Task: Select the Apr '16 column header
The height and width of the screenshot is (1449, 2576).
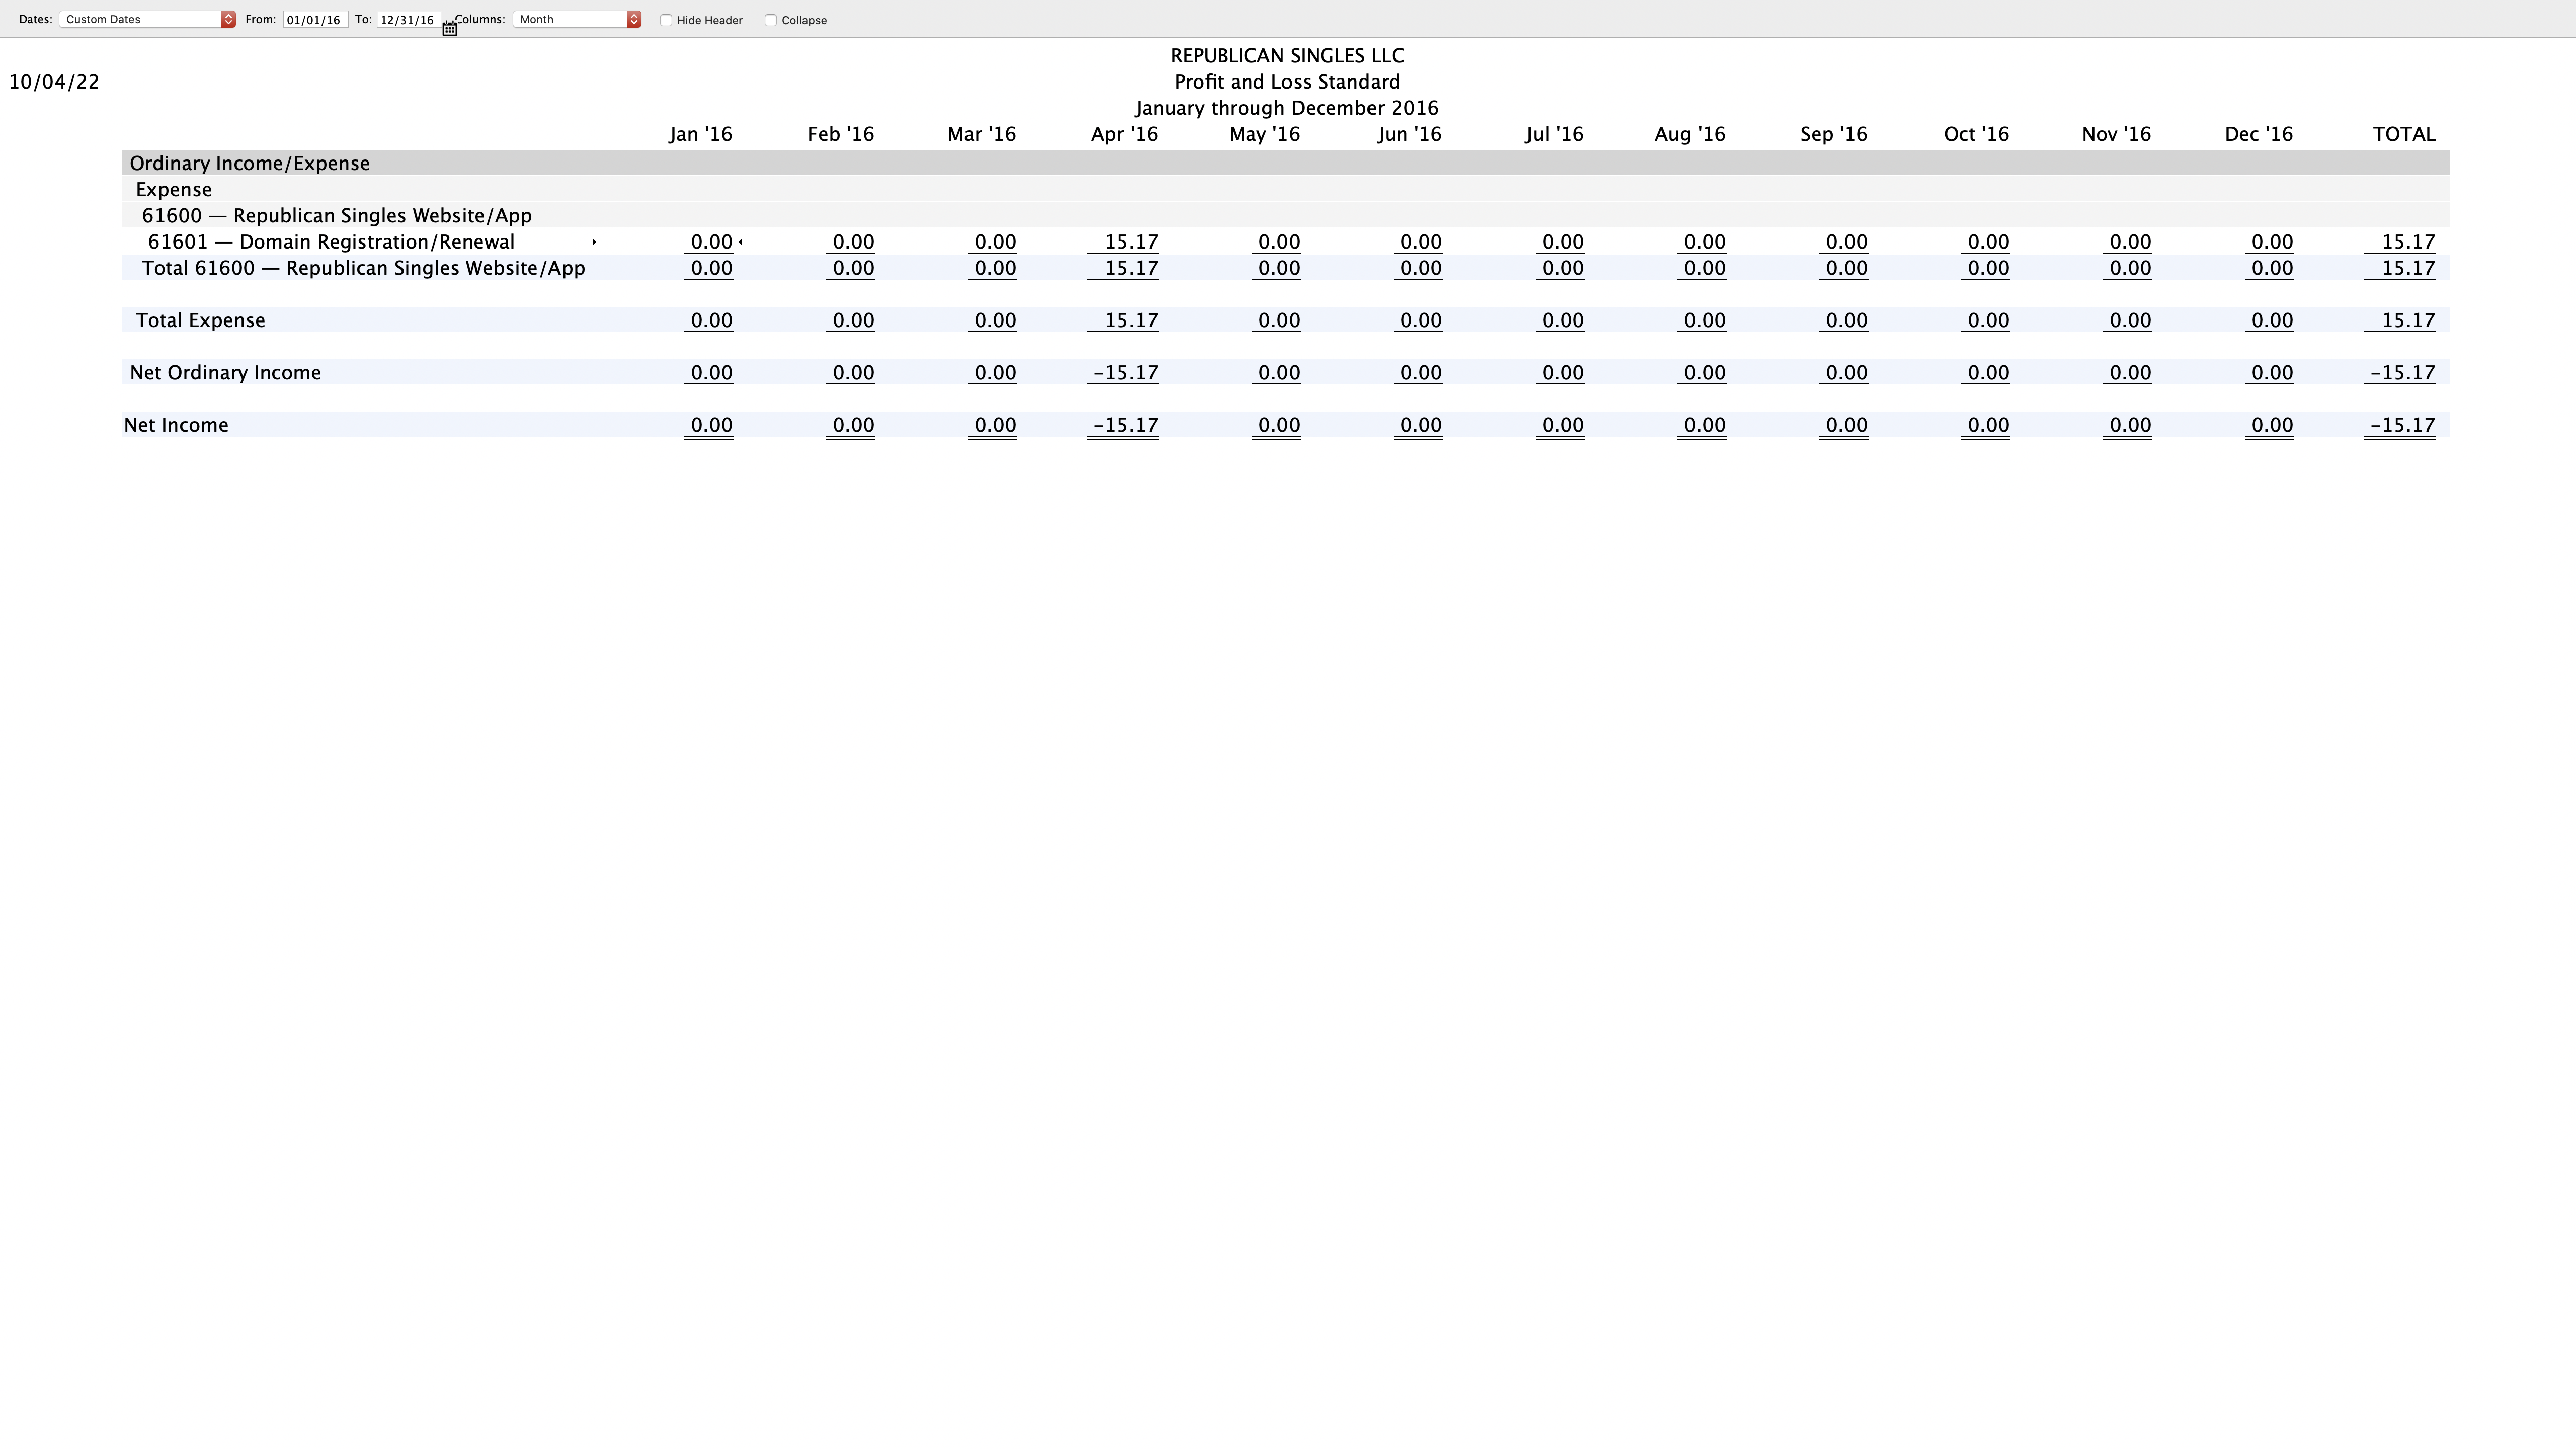Action: coord(1125,134)
